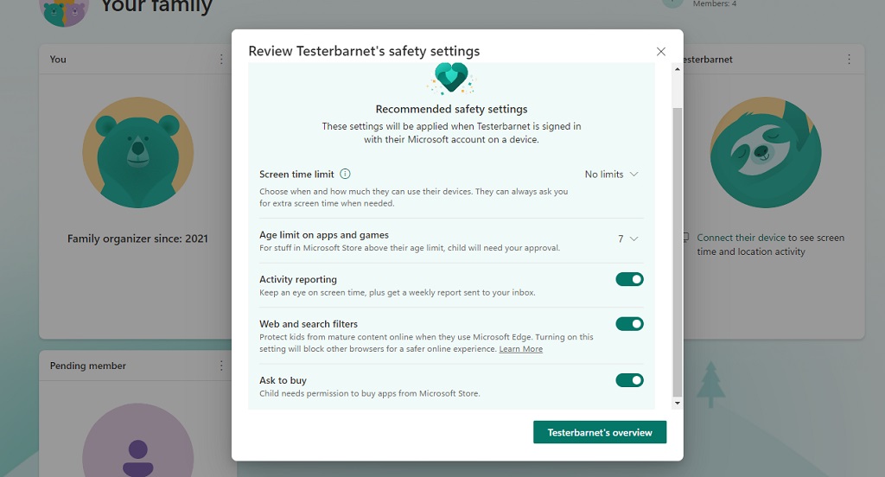Expand the age limit dropdown showing 7
885x477 pixels.
point(627,238)
